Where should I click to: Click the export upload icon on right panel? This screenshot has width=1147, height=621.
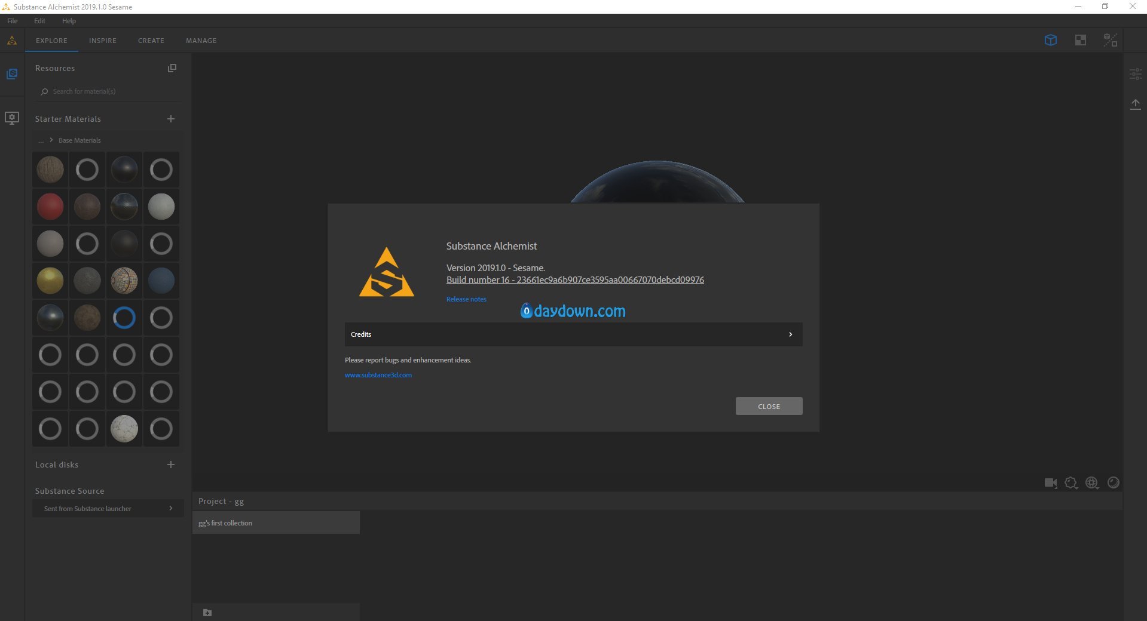point(1135,103)
